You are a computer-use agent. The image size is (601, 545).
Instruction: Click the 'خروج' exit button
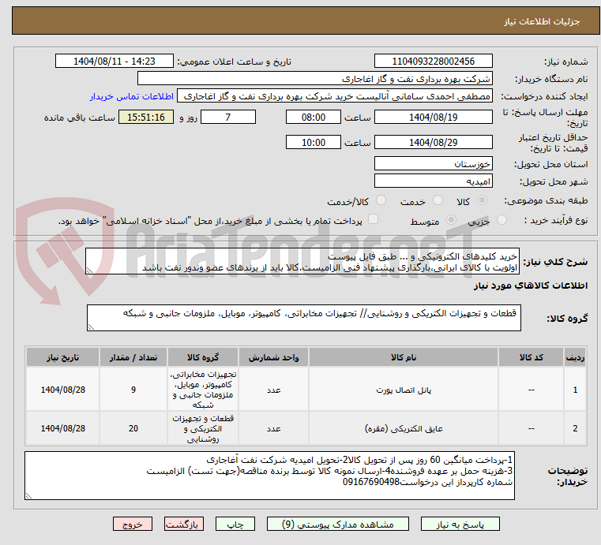[x=132, y=524]
